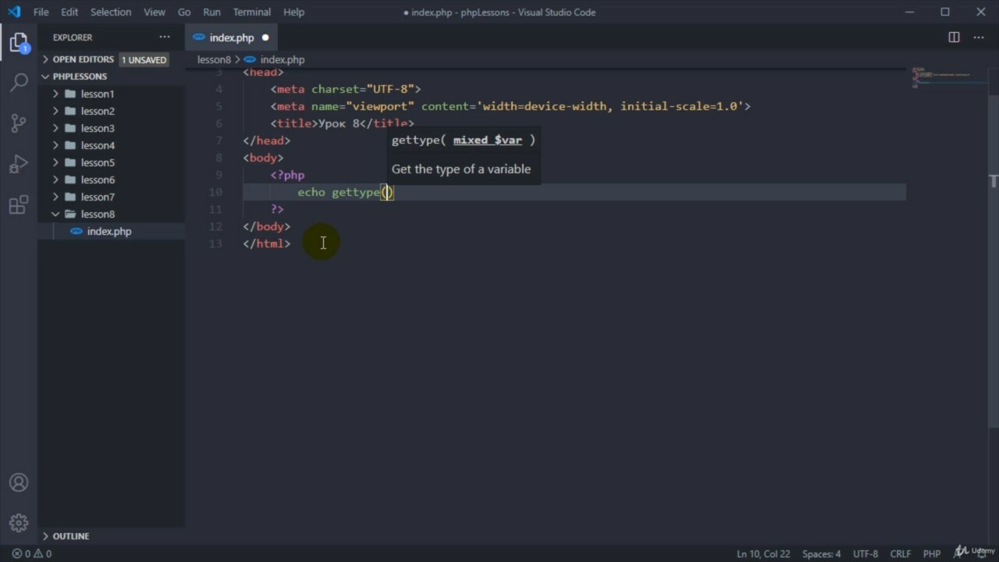Click the code minimap preview

[947, 78]
